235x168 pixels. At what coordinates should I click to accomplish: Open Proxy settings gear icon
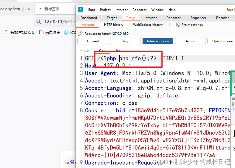click(178, 25)
